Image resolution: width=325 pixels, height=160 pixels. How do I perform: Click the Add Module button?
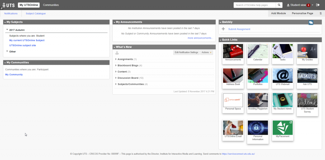[x=278, y=13]
